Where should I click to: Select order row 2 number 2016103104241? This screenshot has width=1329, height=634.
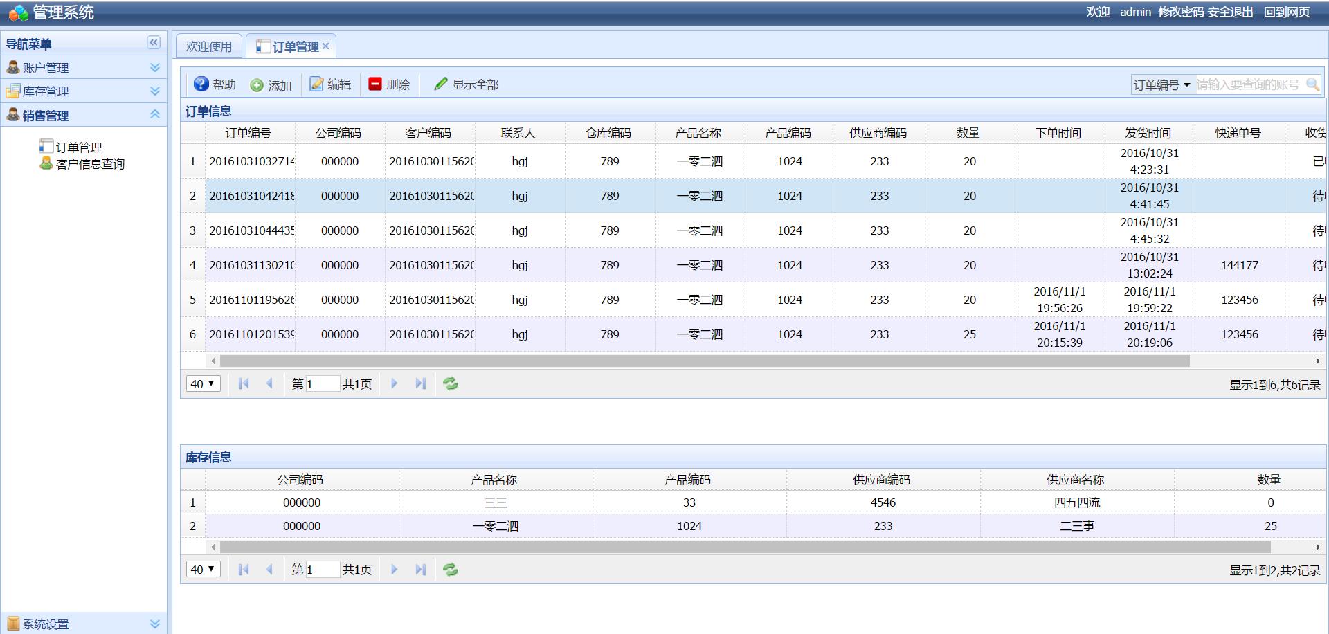point(753,196)
